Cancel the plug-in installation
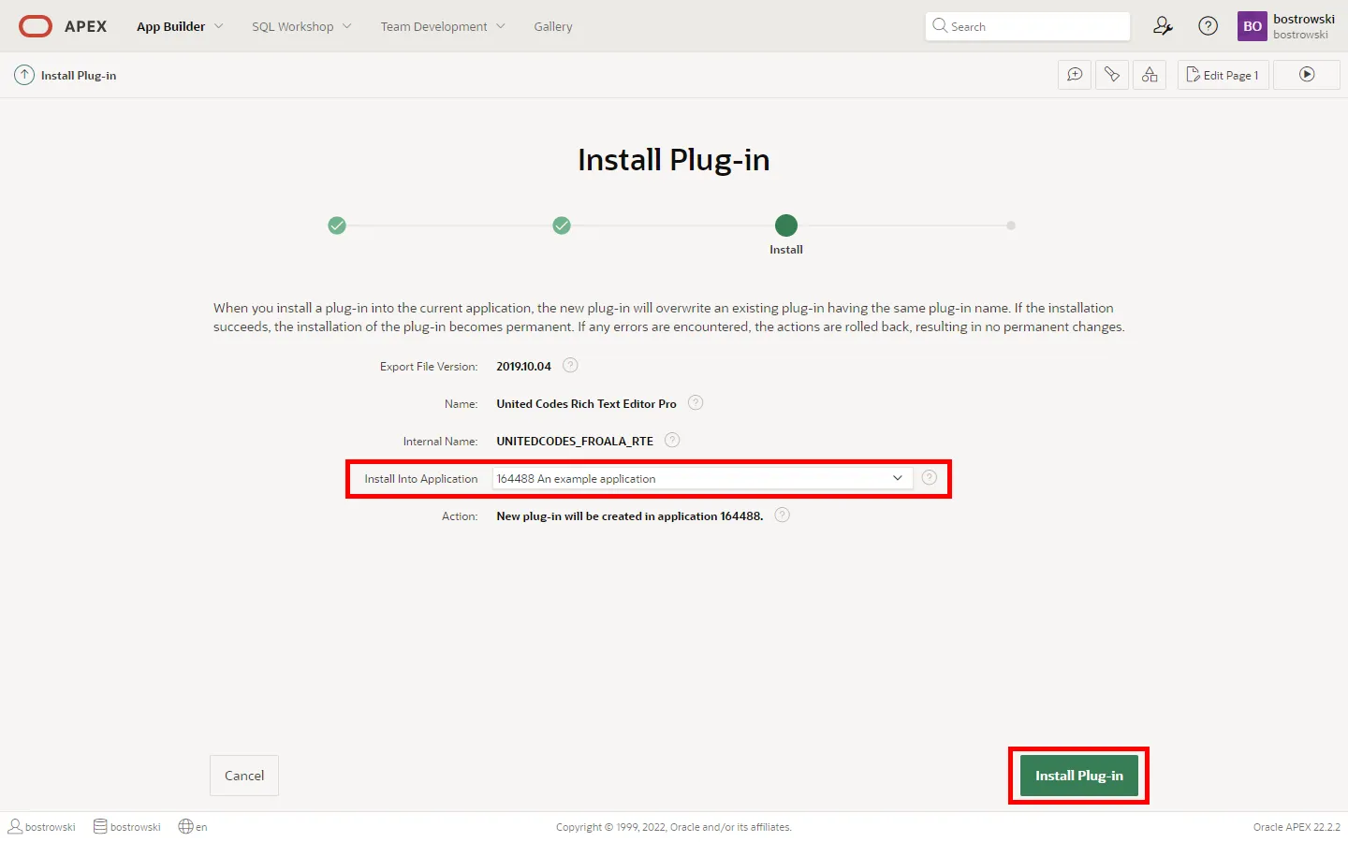Image resolution: width=1348 pixels, height=842 pixels. (x=244, y=776)
